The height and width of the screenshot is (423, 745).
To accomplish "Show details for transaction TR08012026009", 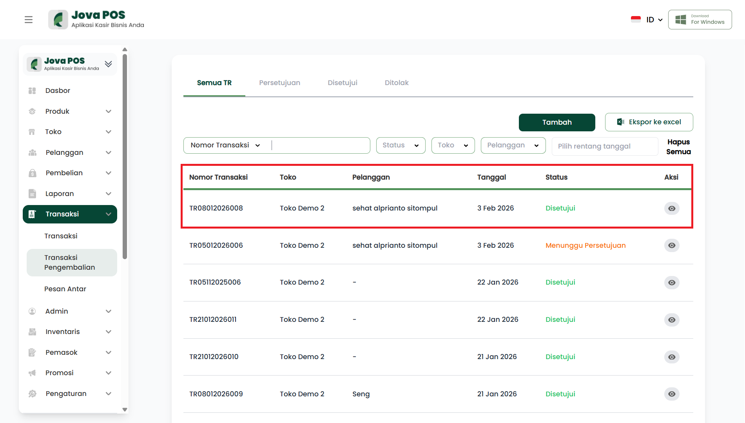I will click(672, 394).
